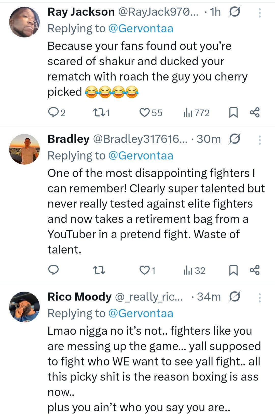Retweet Bradley's disappointing fighters tweet

99,270
